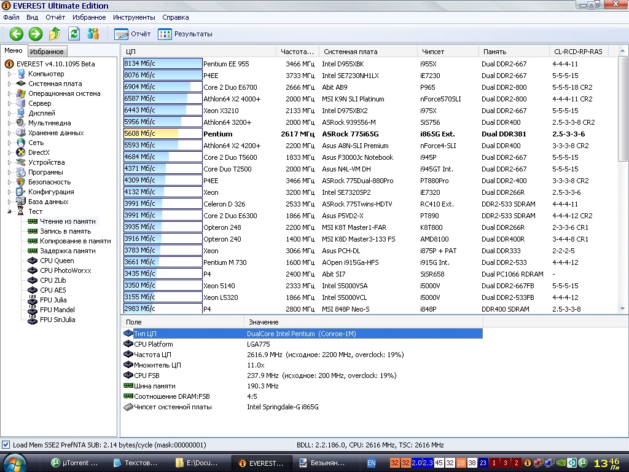Click the users icon in the toolbar
The image size is (629, 472).
click(x=93, y=34)
